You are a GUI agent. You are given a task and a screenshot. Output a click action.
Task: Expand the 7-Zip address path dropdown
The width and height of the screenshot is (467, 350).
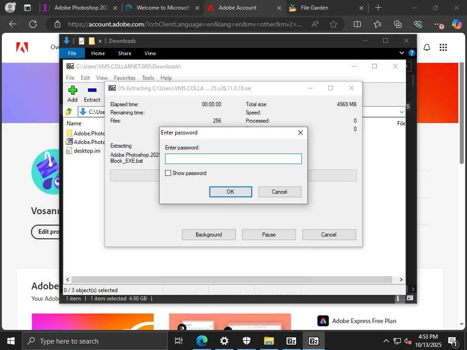click(401, 112)
